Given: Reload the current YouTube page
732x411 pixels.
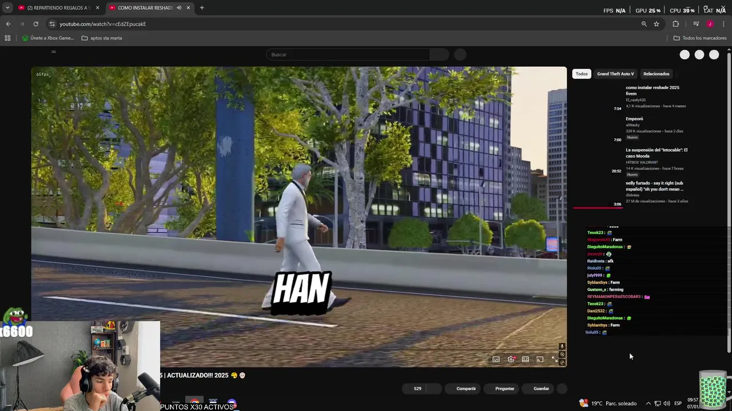Looking at the screenshot, I should [x=35, y=24].
